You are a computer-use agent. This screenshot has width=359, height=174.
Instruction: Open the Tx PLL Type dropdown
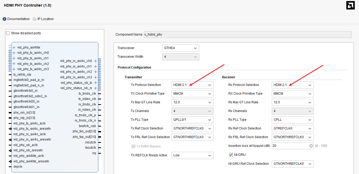[192, 120]
